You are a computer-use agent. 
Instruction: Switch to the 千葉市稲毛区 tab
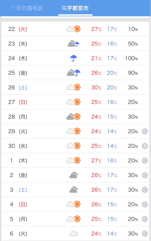coord(27,8)
